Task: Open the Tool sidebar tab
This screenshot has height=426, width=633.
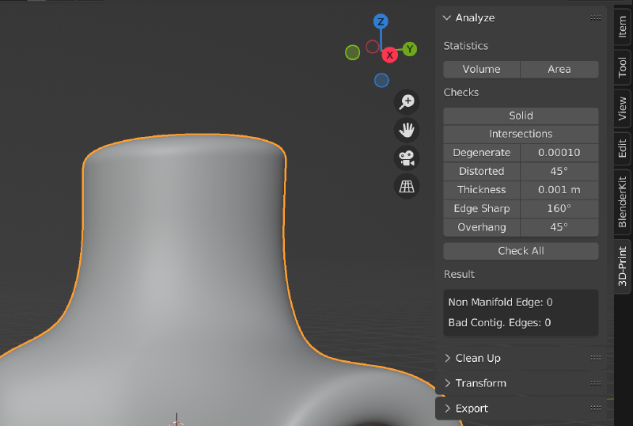Action: pos(623,67)
